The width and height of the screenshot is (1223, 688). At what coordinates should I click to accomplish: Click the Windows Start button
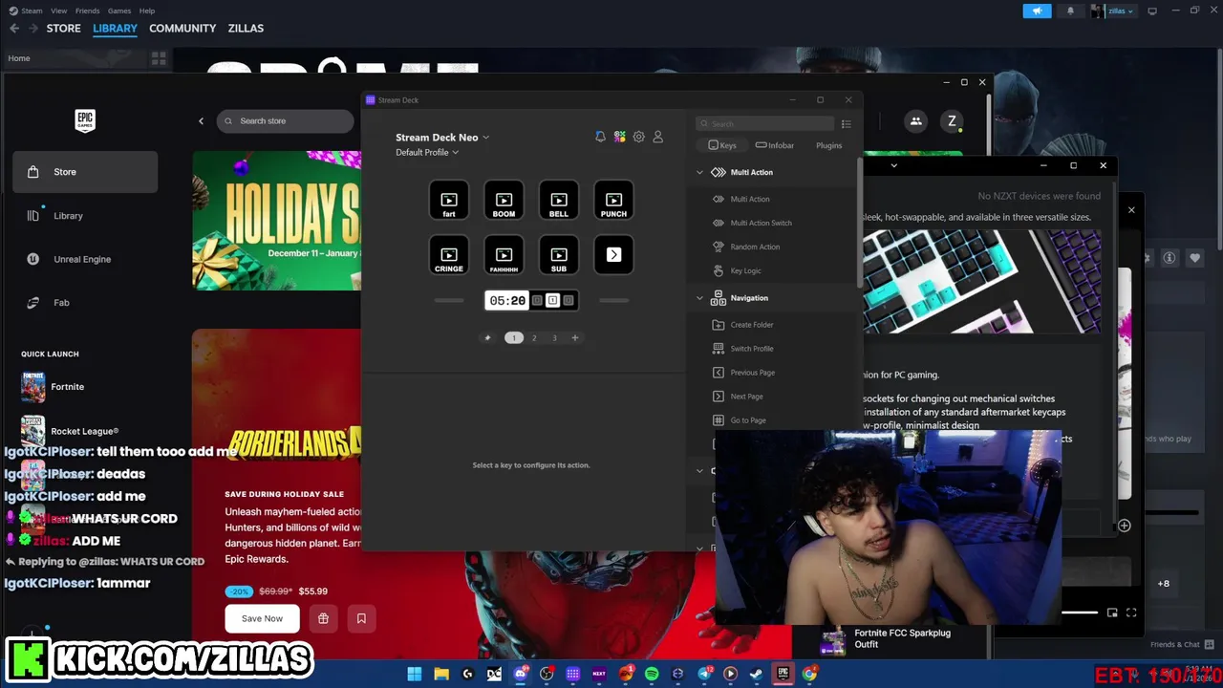point(415,674)
